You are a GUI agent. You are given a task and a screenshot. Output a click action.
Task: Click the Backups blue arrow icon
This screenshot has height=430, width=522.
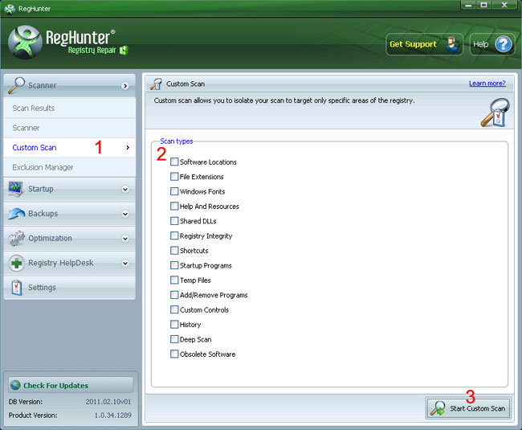pyautogui.click(x=16, y=214)
